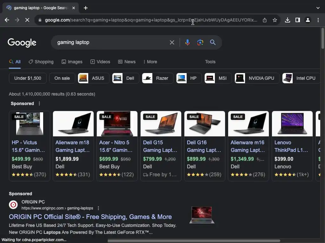This screenshot has height=243, width=325.
Task: Open Dell G15 Gaming Laptop link
Action: click(160, 146)
